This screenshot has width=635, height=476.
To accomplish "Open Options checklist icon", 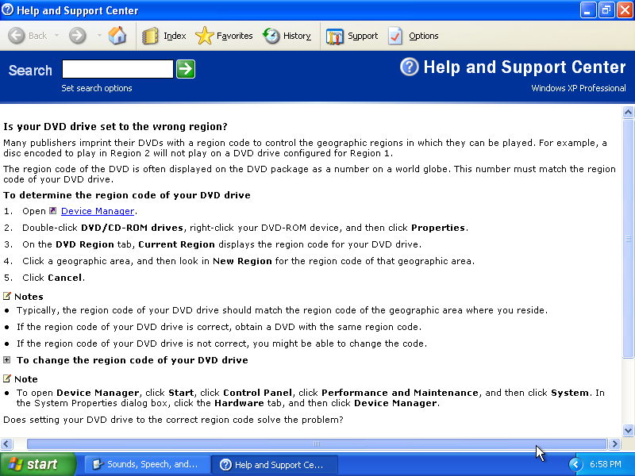I will [x=395, y=36].
